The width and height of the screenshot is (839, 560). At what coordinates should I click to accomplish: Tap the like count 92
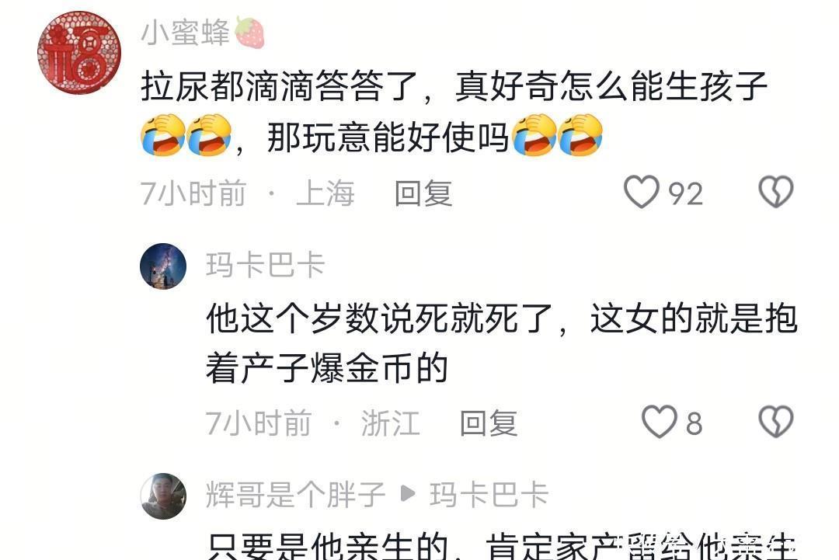point(685,193)
